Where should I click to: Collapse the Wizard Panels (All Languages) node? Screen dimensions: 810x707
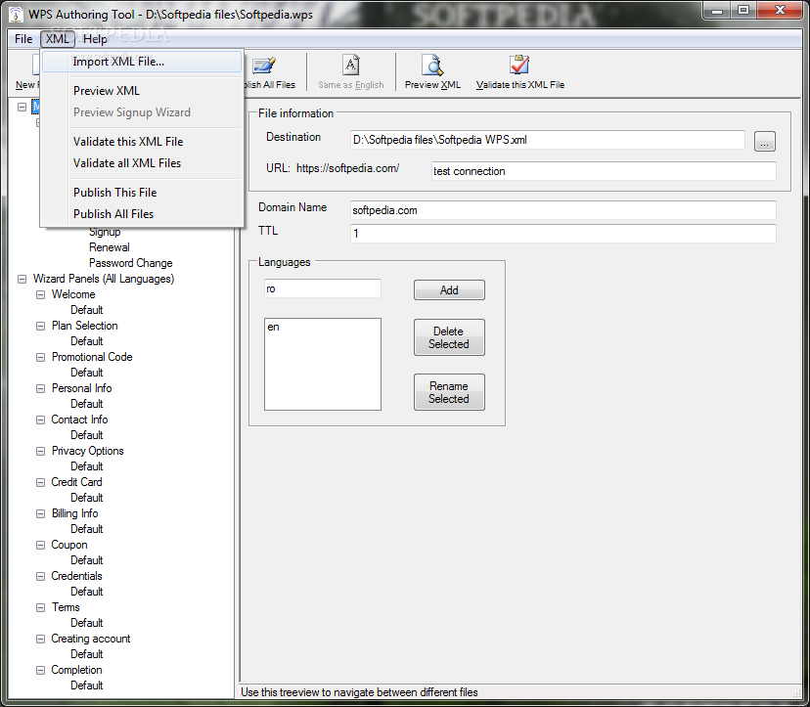(x=22, y=279)
